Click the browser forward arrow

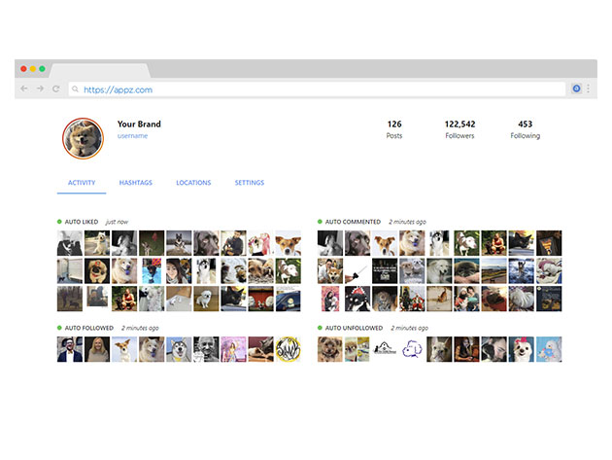(40, 88)
